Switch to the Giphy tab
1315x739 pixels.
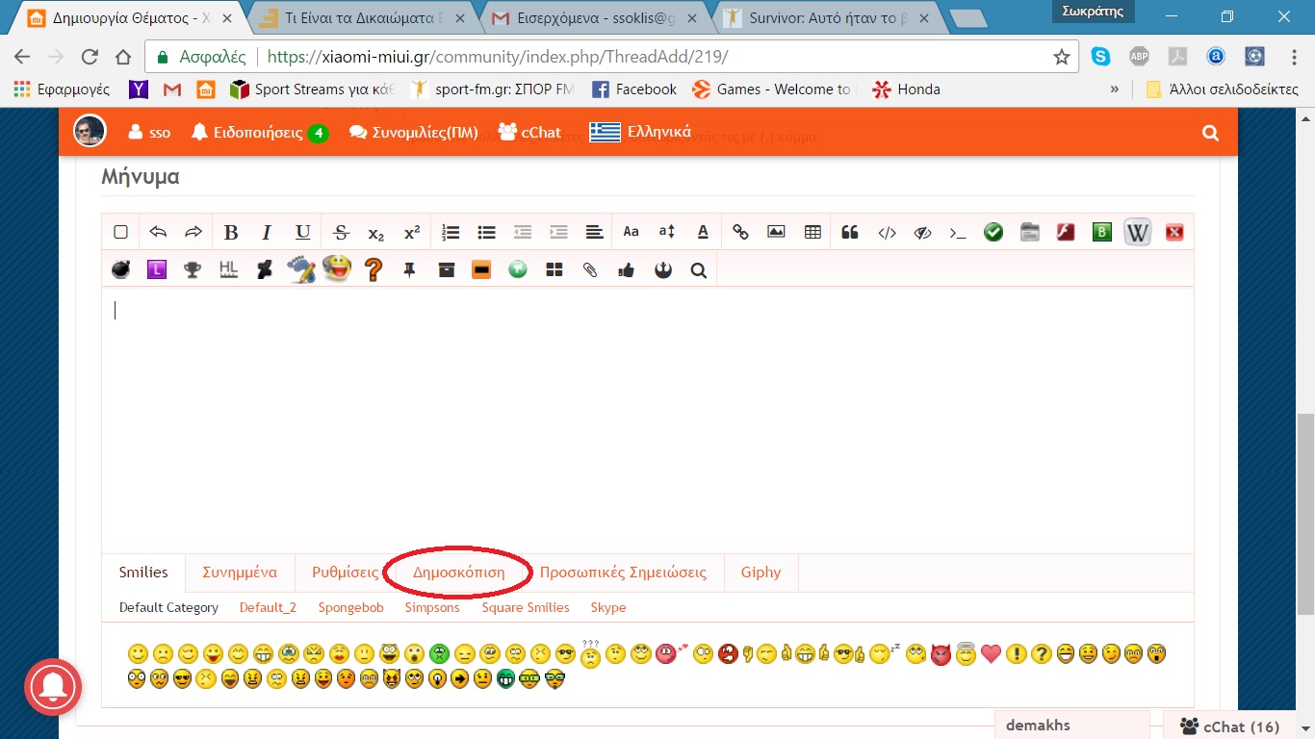coord(761,573)
